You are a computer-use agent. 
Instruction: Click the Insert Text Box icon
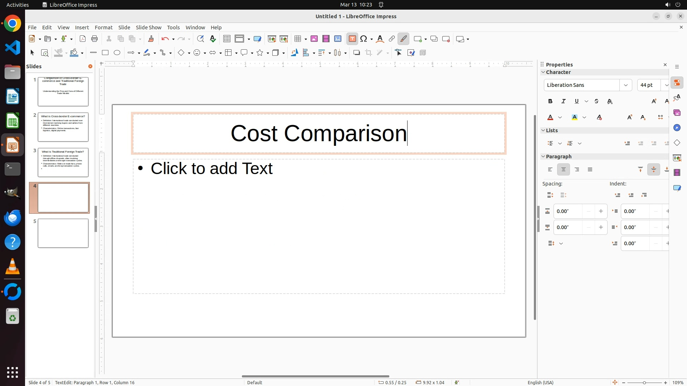point(352,39)
